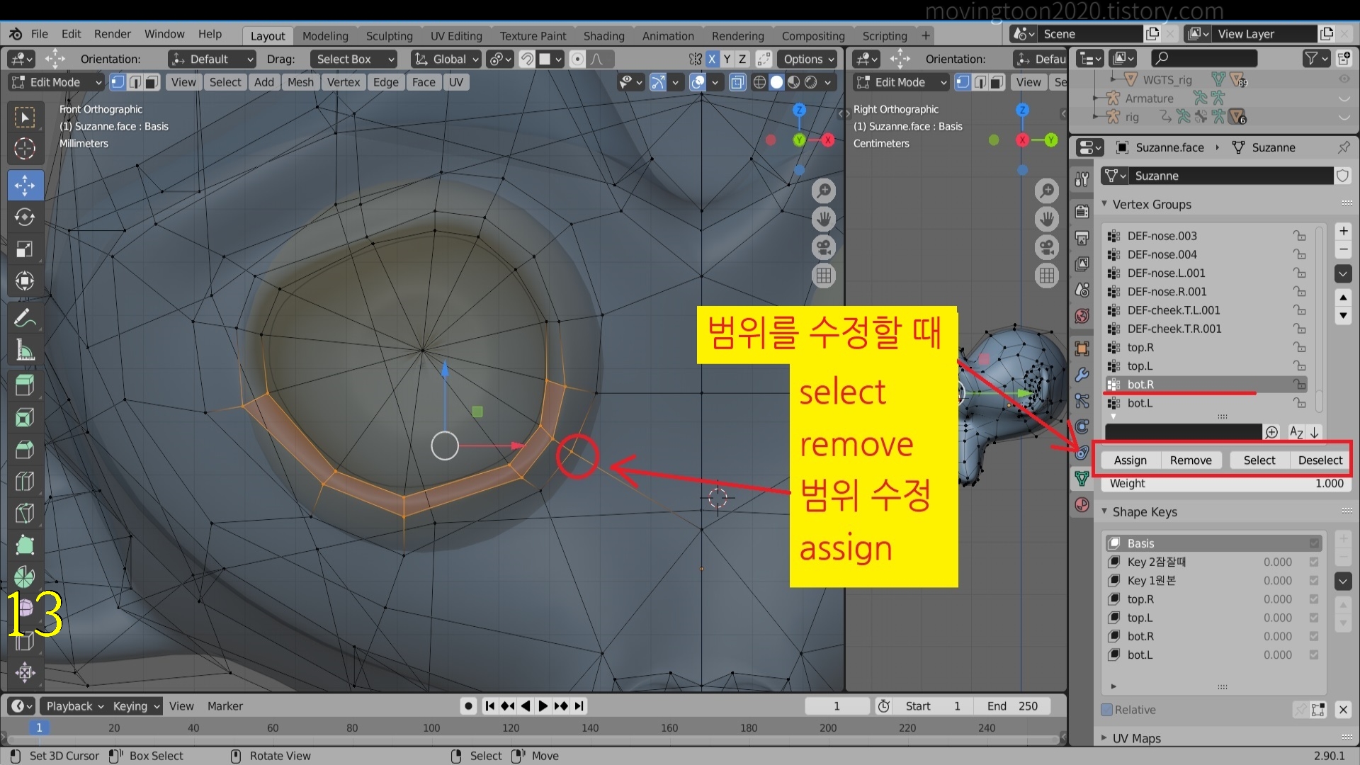
Task: Activate the Move tool in left toolbar
Action: 25,186
